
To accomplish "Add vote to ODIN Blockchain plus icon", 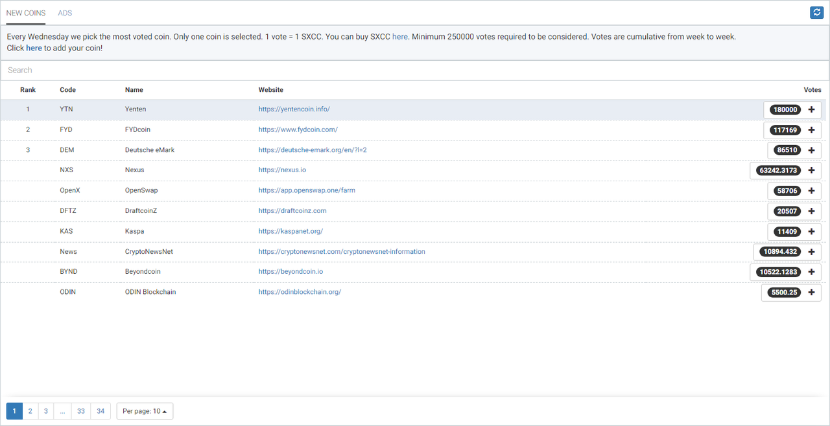I will 811,292.
